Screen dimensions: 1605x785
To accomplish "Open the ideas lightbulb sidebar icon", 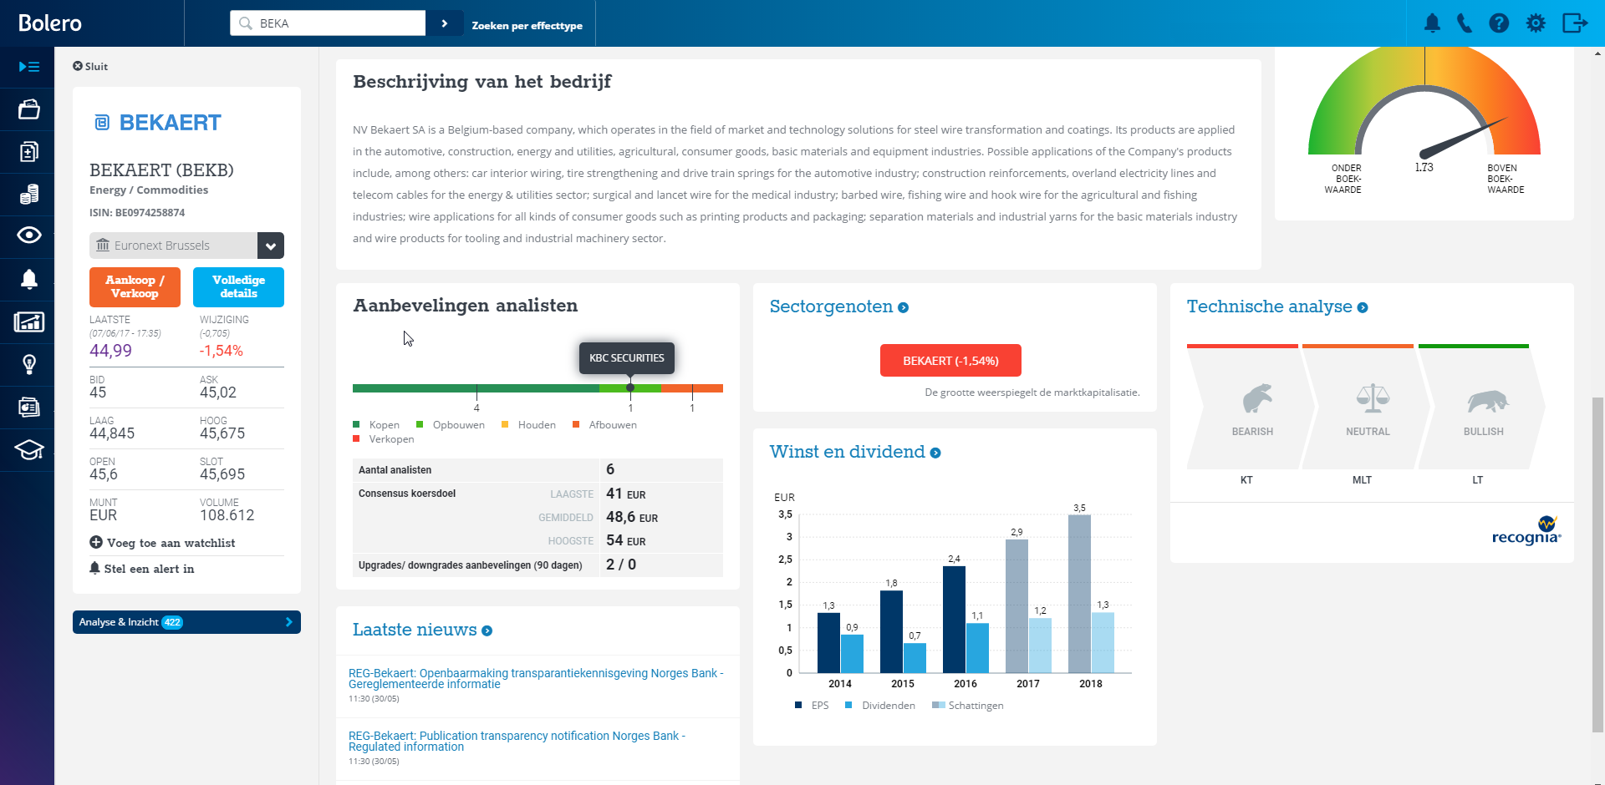I will click(28, 364).
